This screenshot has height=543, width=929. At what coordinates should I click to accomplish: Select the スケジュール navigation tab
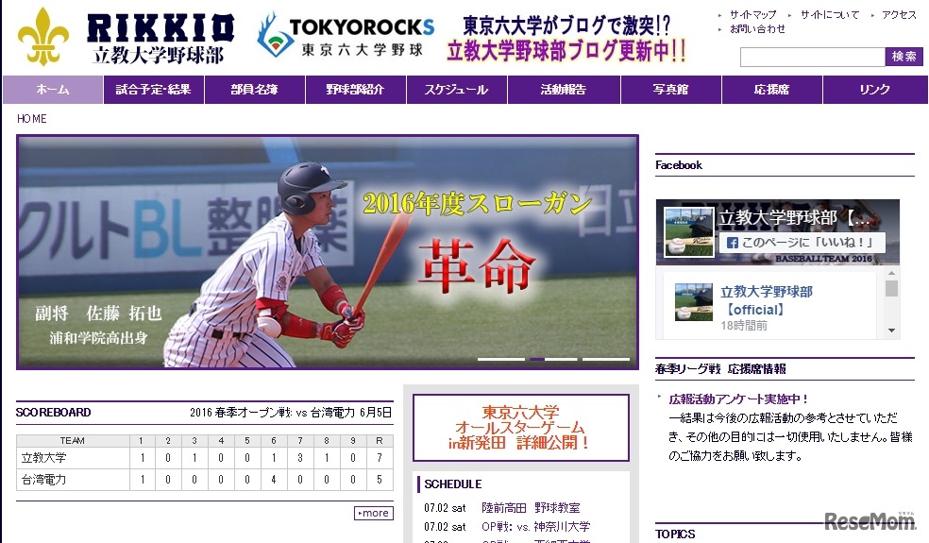pyautogui.click(x=457, y=90)
